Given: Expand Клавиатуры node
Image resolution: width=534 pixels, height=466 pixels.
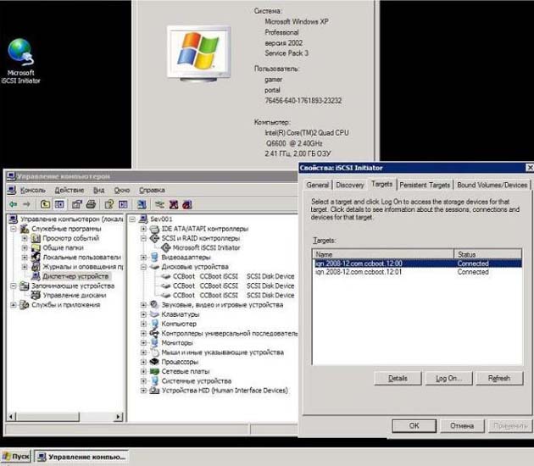Looking at the screenshot, I should [x=143, y=314].
